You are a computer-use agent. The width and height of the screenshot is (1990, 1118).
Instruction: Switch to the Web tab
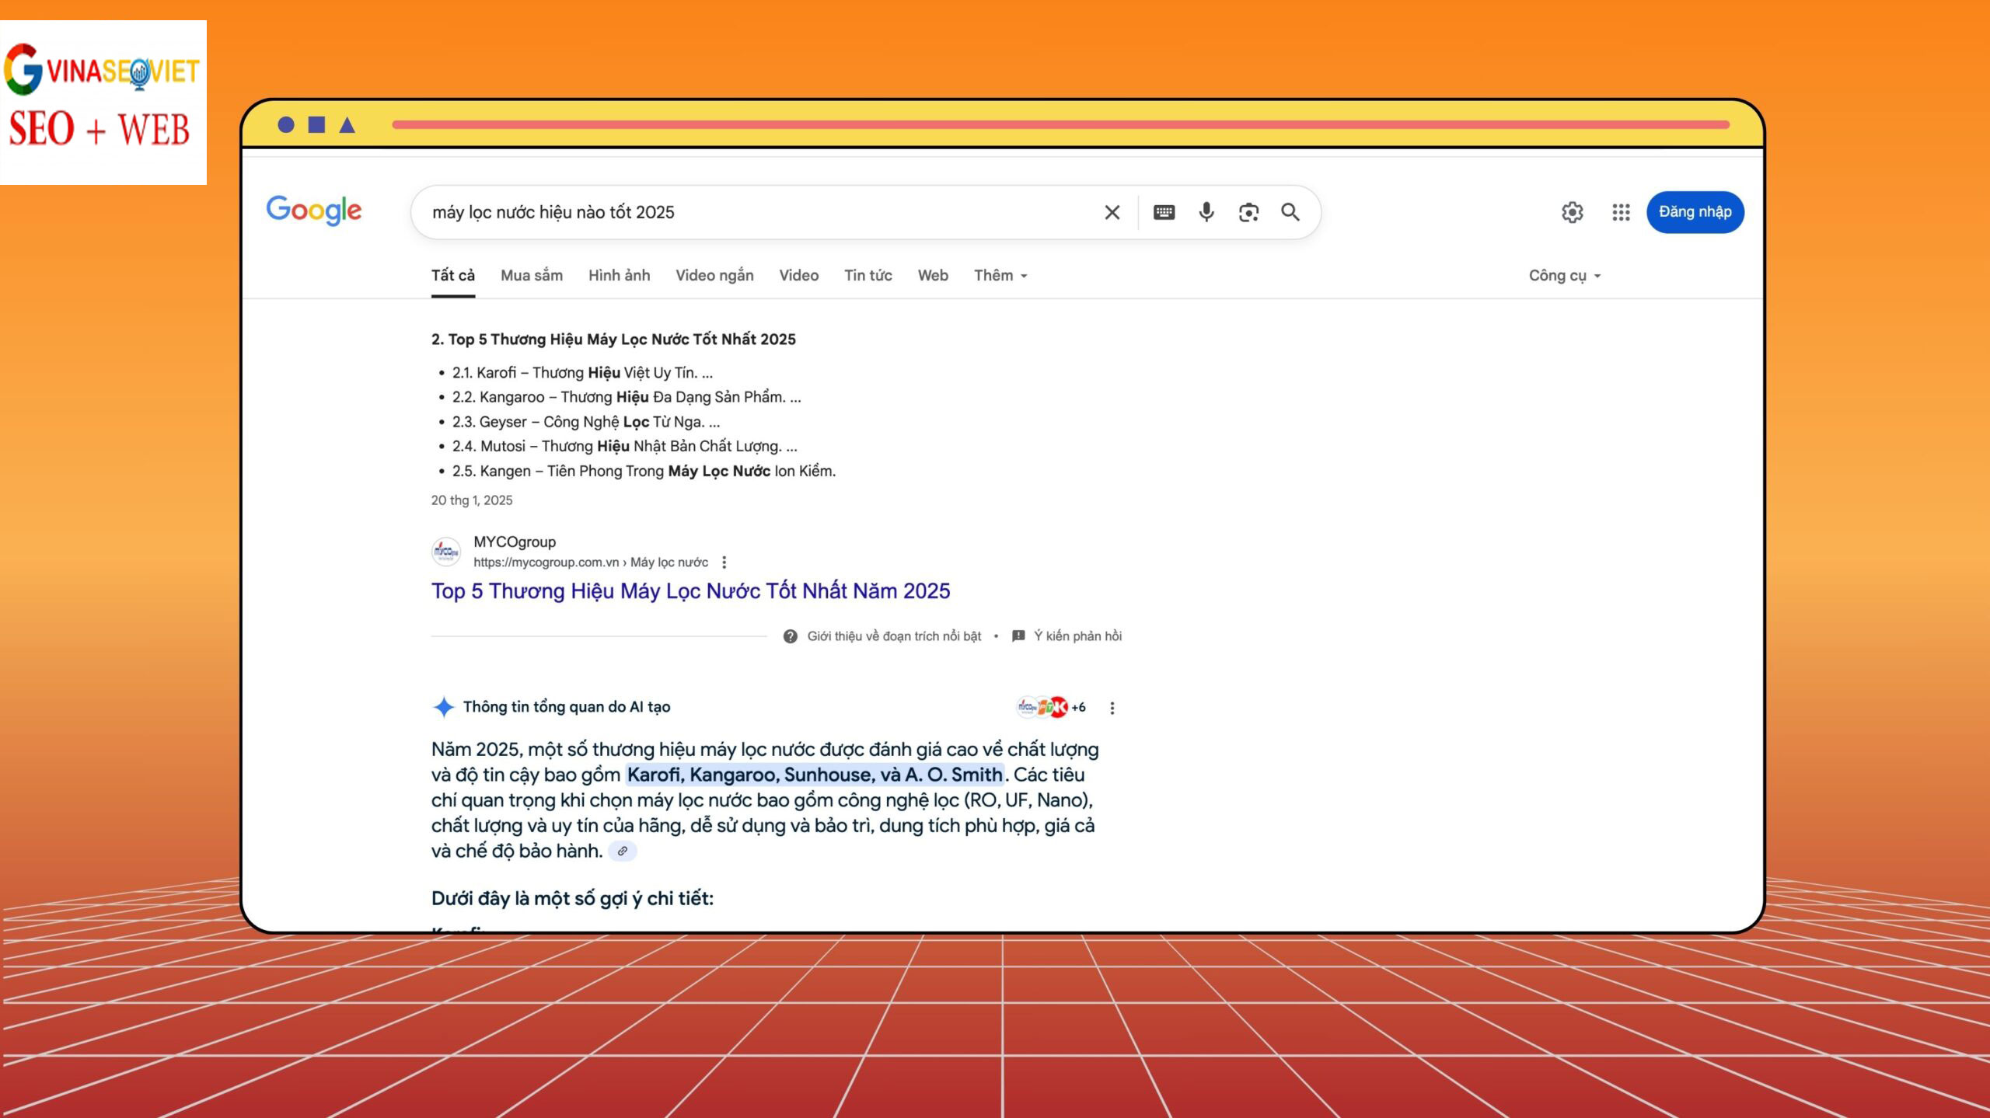(x=933, y=275)
